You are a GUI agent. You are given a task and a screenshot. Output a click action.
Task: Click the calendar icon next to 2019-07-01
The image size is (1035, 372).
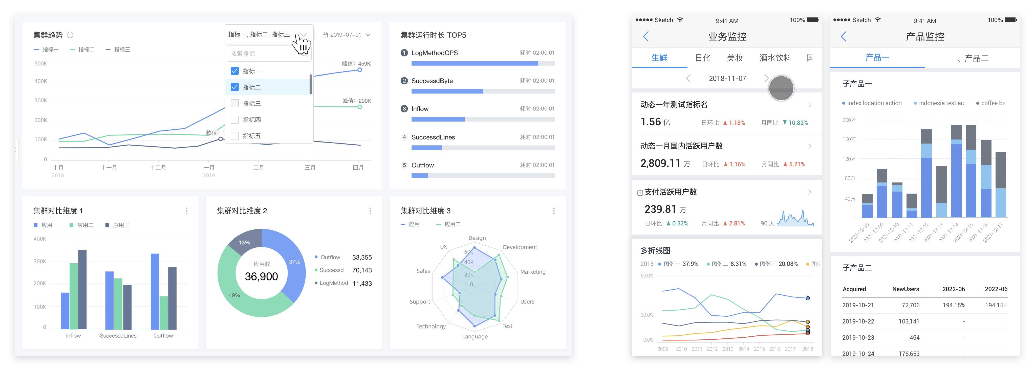[325, 35]
